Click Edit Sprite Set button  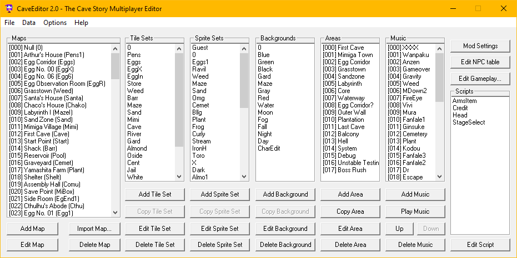(x=220, y=229)
